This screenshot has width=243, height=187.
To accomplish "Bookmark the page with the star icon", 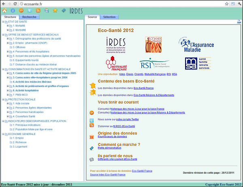I will [x=227, y=4].
